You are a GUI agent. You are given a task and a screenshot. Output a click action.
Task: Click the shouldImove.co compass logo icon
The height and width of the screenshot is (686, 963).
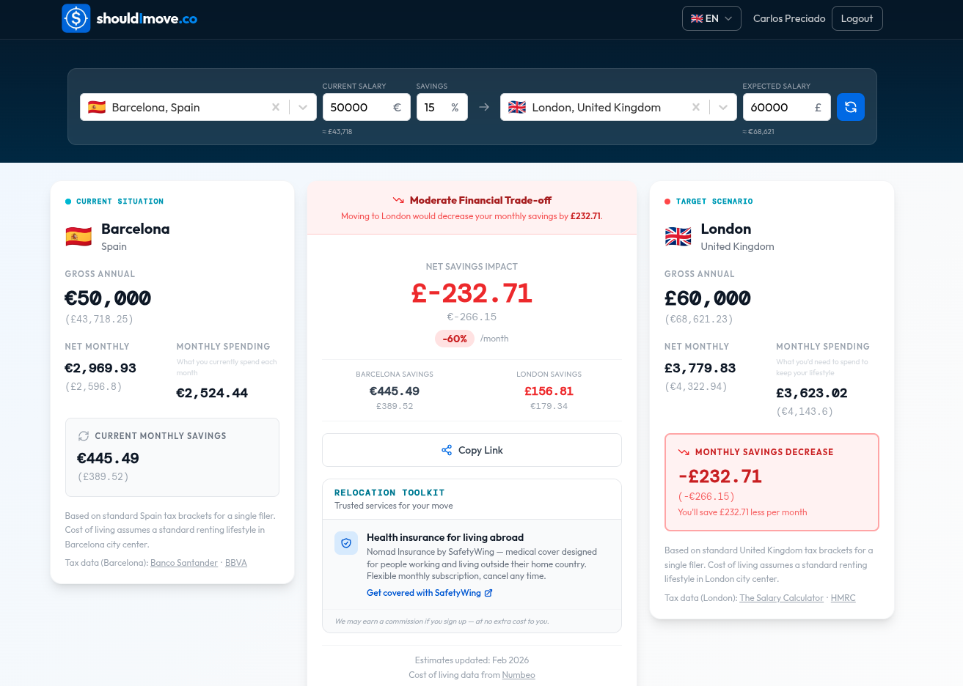click(x=76, y=18)
